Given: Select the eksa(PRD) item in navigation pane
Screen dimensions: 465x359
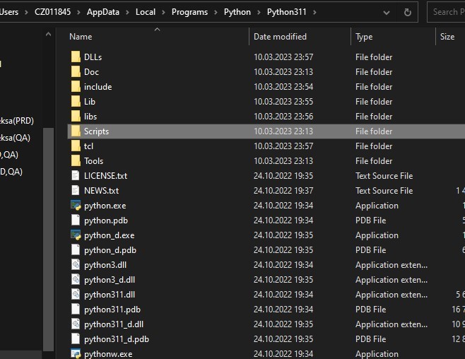Looking at the screenshot, I should point(17,121).
